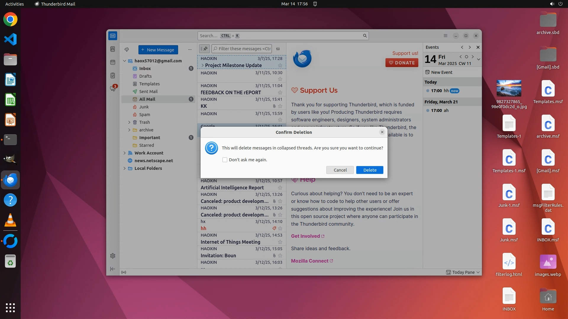This screenshot has width=568, height=319.
Task: Toggle the quick filter pin button
Action: [204, 49]
